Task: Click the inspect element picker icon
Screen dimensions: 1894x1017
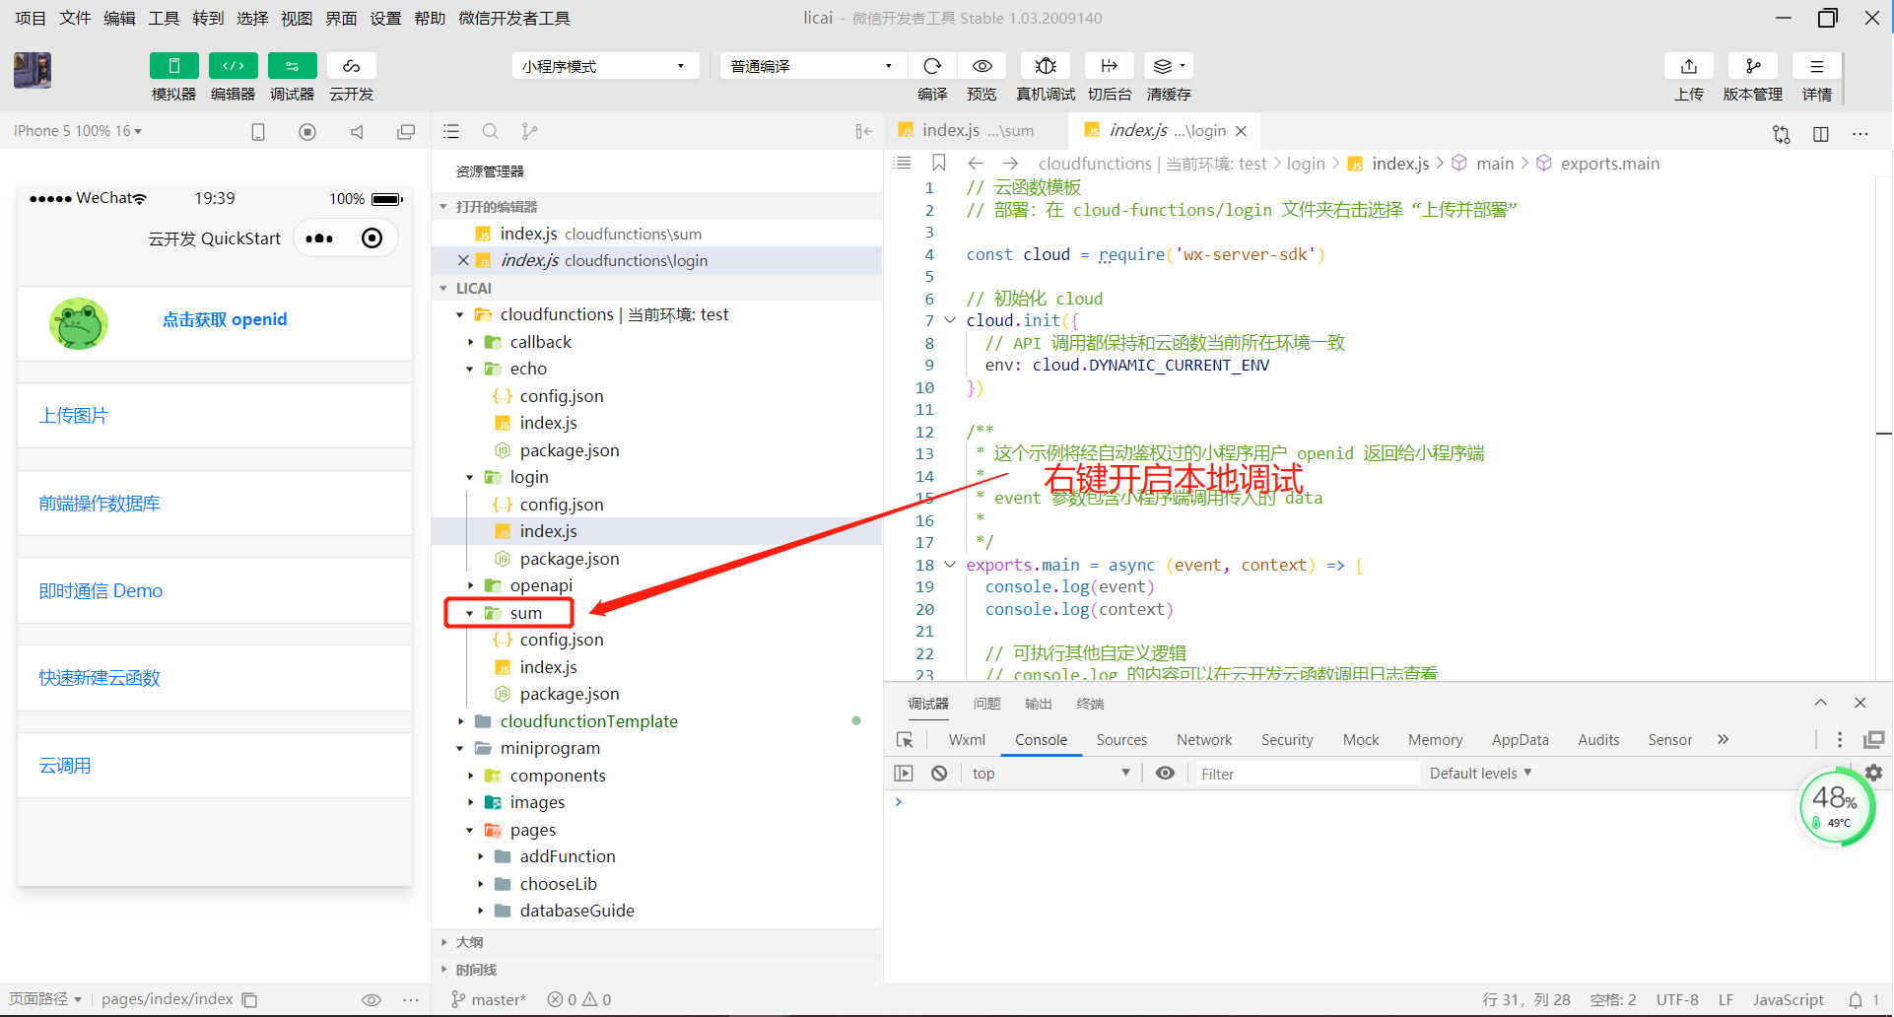Action: click(906, 740)
